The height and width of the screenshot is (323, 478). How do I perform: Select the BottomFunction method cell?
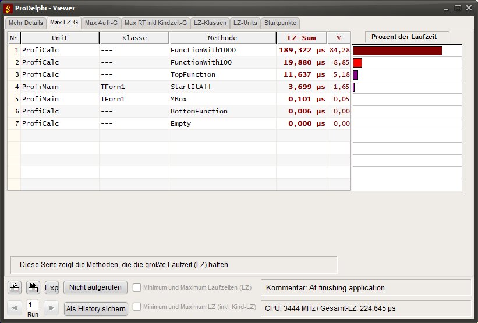(222, 111)
